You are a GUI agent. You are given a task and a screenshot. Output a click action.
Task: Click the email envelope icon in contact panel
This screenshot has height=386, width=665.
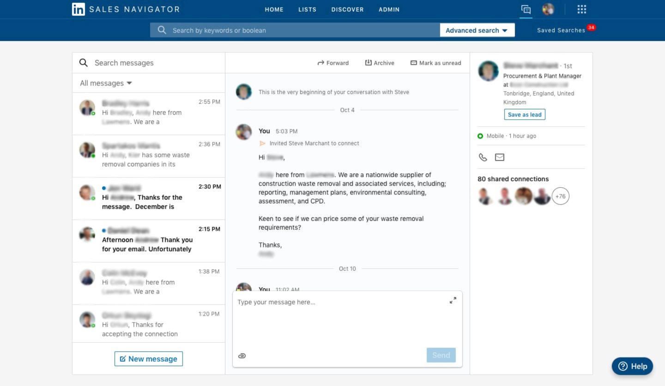click(x=500, y=157)
